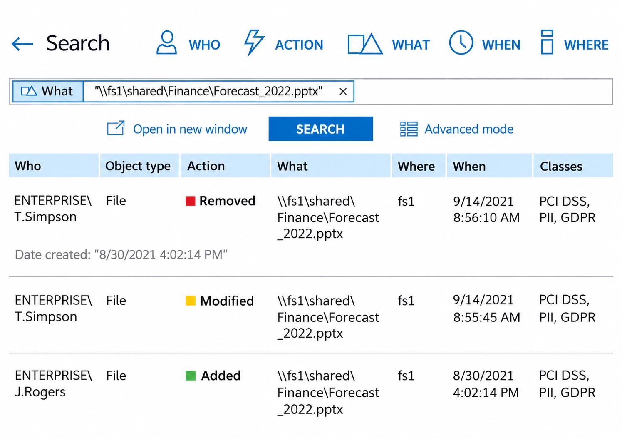This screenshot has width=622, height=438.
Task: Click the back arrow next to Search
Action: 22,44
